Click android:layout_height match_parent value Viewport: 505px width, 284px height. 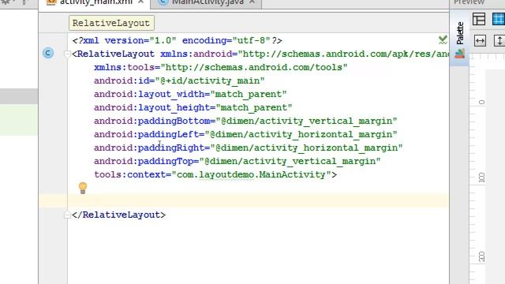tap(254, 107)
